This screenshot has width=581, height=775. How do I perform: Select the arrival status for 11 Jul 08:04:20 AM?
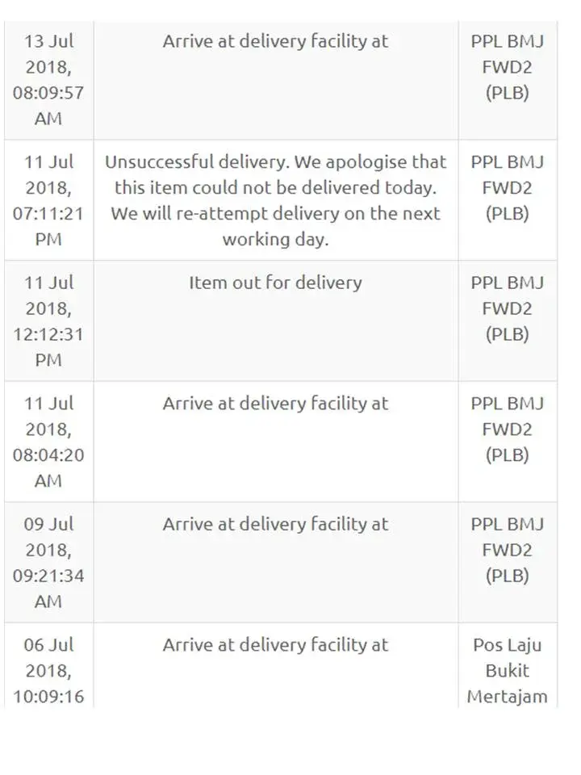(x=275, y=403)
